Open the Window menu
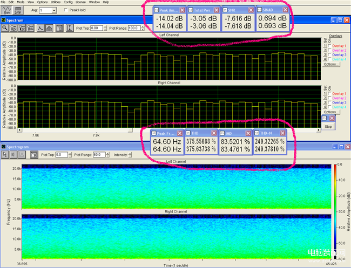 pyautogui.click(x=94, y=2)
